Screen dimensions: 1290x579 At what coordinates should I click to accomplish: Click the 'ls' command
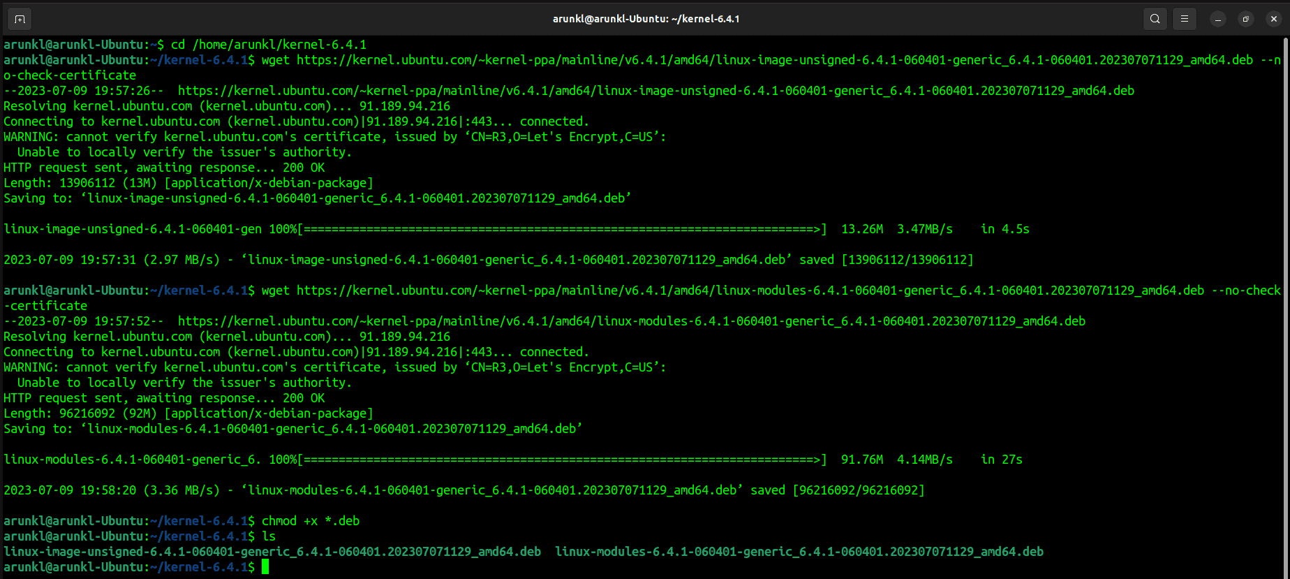point(269,536)
